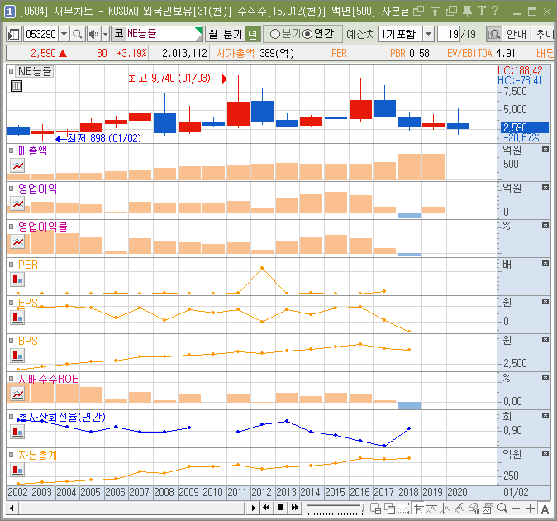Screen dimensions: 557x521
Task: Click the 19 period count field
Action: tap(449, 35)
